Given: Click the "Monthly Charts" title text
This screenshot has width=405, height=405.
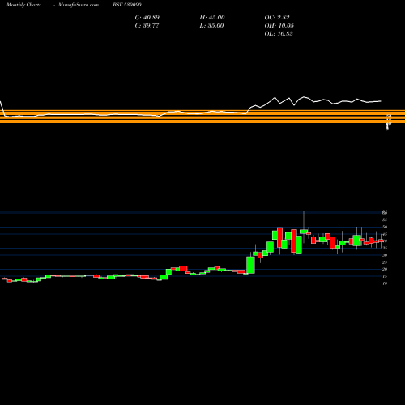Looking at the screenshot, I should (x=23, y=5).
